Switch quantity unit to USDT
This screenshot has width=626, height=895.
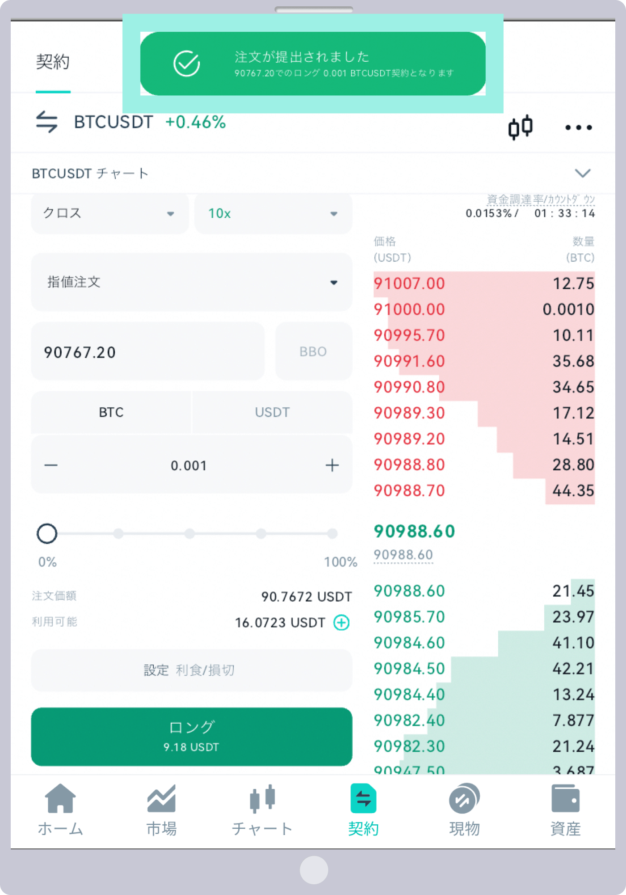[272, 412]
